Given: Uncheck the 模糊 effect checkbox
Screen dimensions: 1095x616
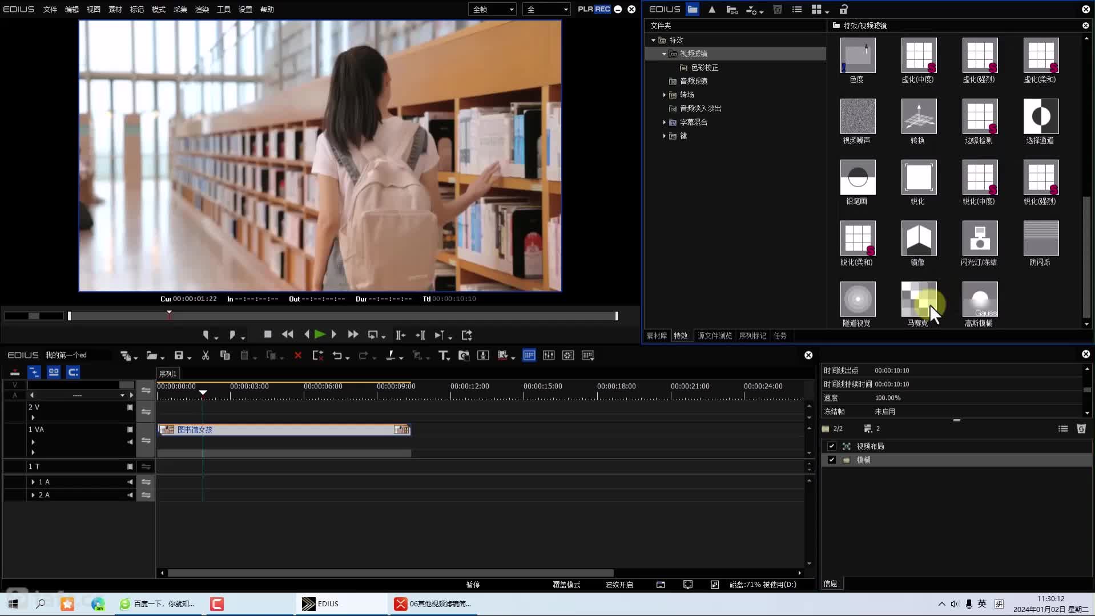Looking at the screenshot, I should pyautogui.click(x=831, y=460).
